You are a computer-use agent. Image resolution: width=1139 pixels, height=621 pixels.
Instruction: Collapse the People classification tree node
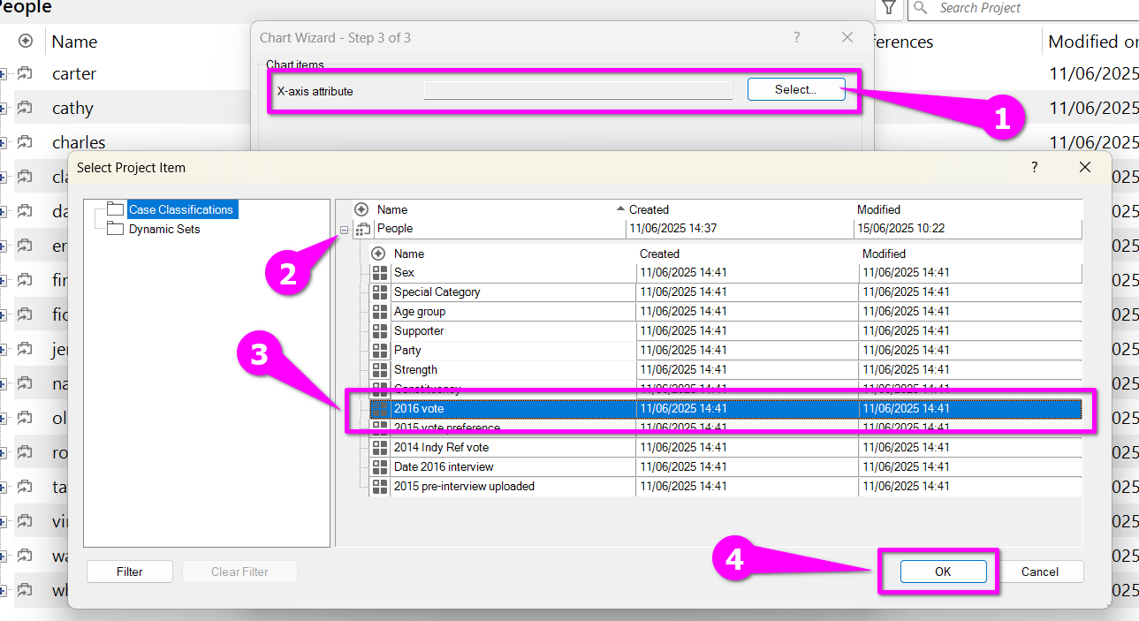click(x=344, y=230)
